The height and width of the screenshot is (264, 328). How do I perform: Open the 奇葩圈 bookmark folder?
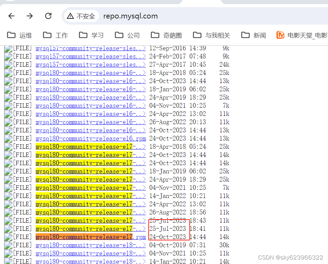[166, 35]
